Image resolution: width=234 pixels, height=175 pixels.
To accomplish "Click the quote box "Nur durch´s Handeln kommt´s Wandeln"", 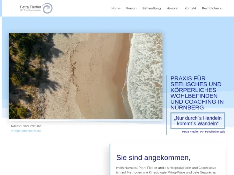I will [198, 121].
